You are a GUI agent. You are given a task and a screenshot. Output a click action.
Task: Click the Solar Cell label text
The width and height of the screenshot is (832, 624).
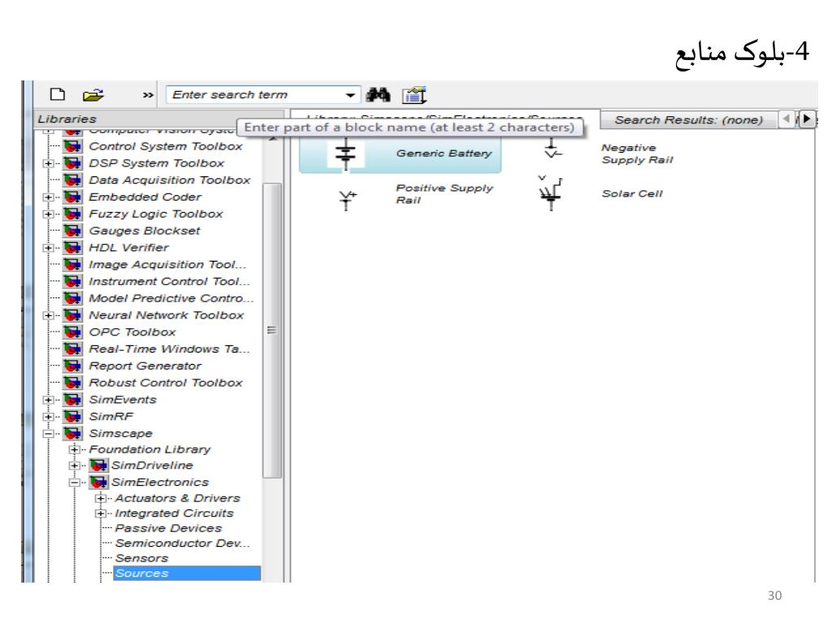(632, 193)
